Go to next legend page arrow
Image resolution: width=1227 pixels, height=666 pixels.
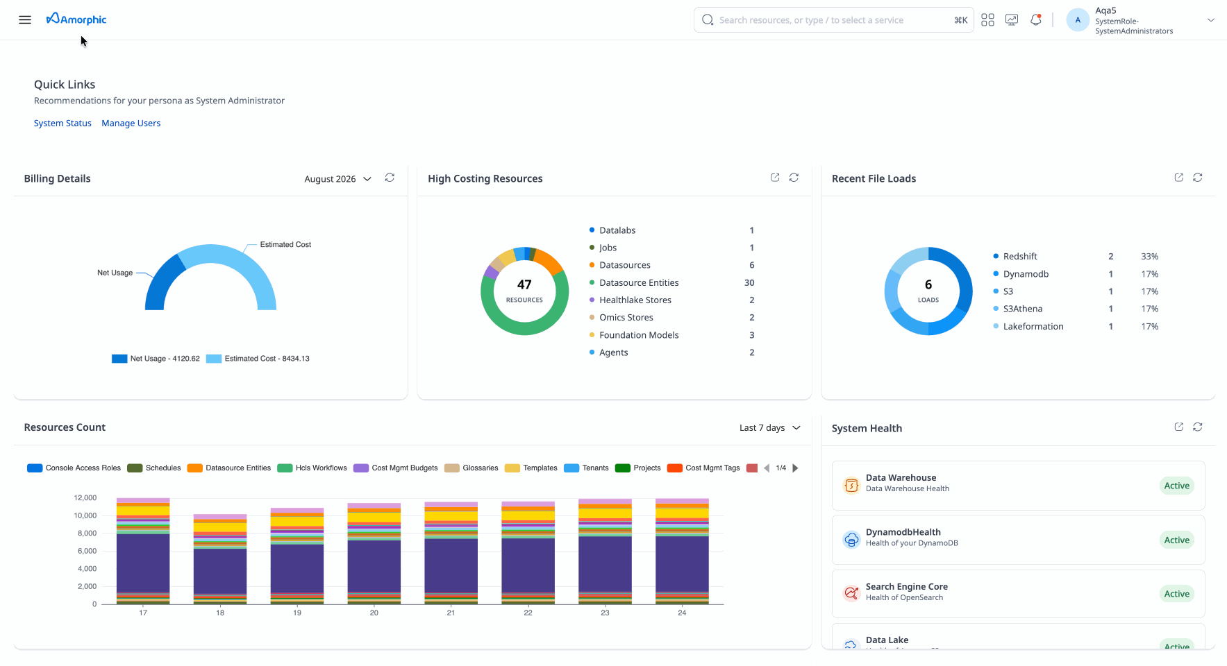796,468
